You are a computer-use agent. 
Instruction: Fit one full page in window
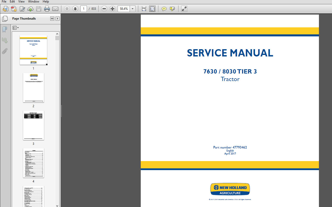tap(152, 9)
